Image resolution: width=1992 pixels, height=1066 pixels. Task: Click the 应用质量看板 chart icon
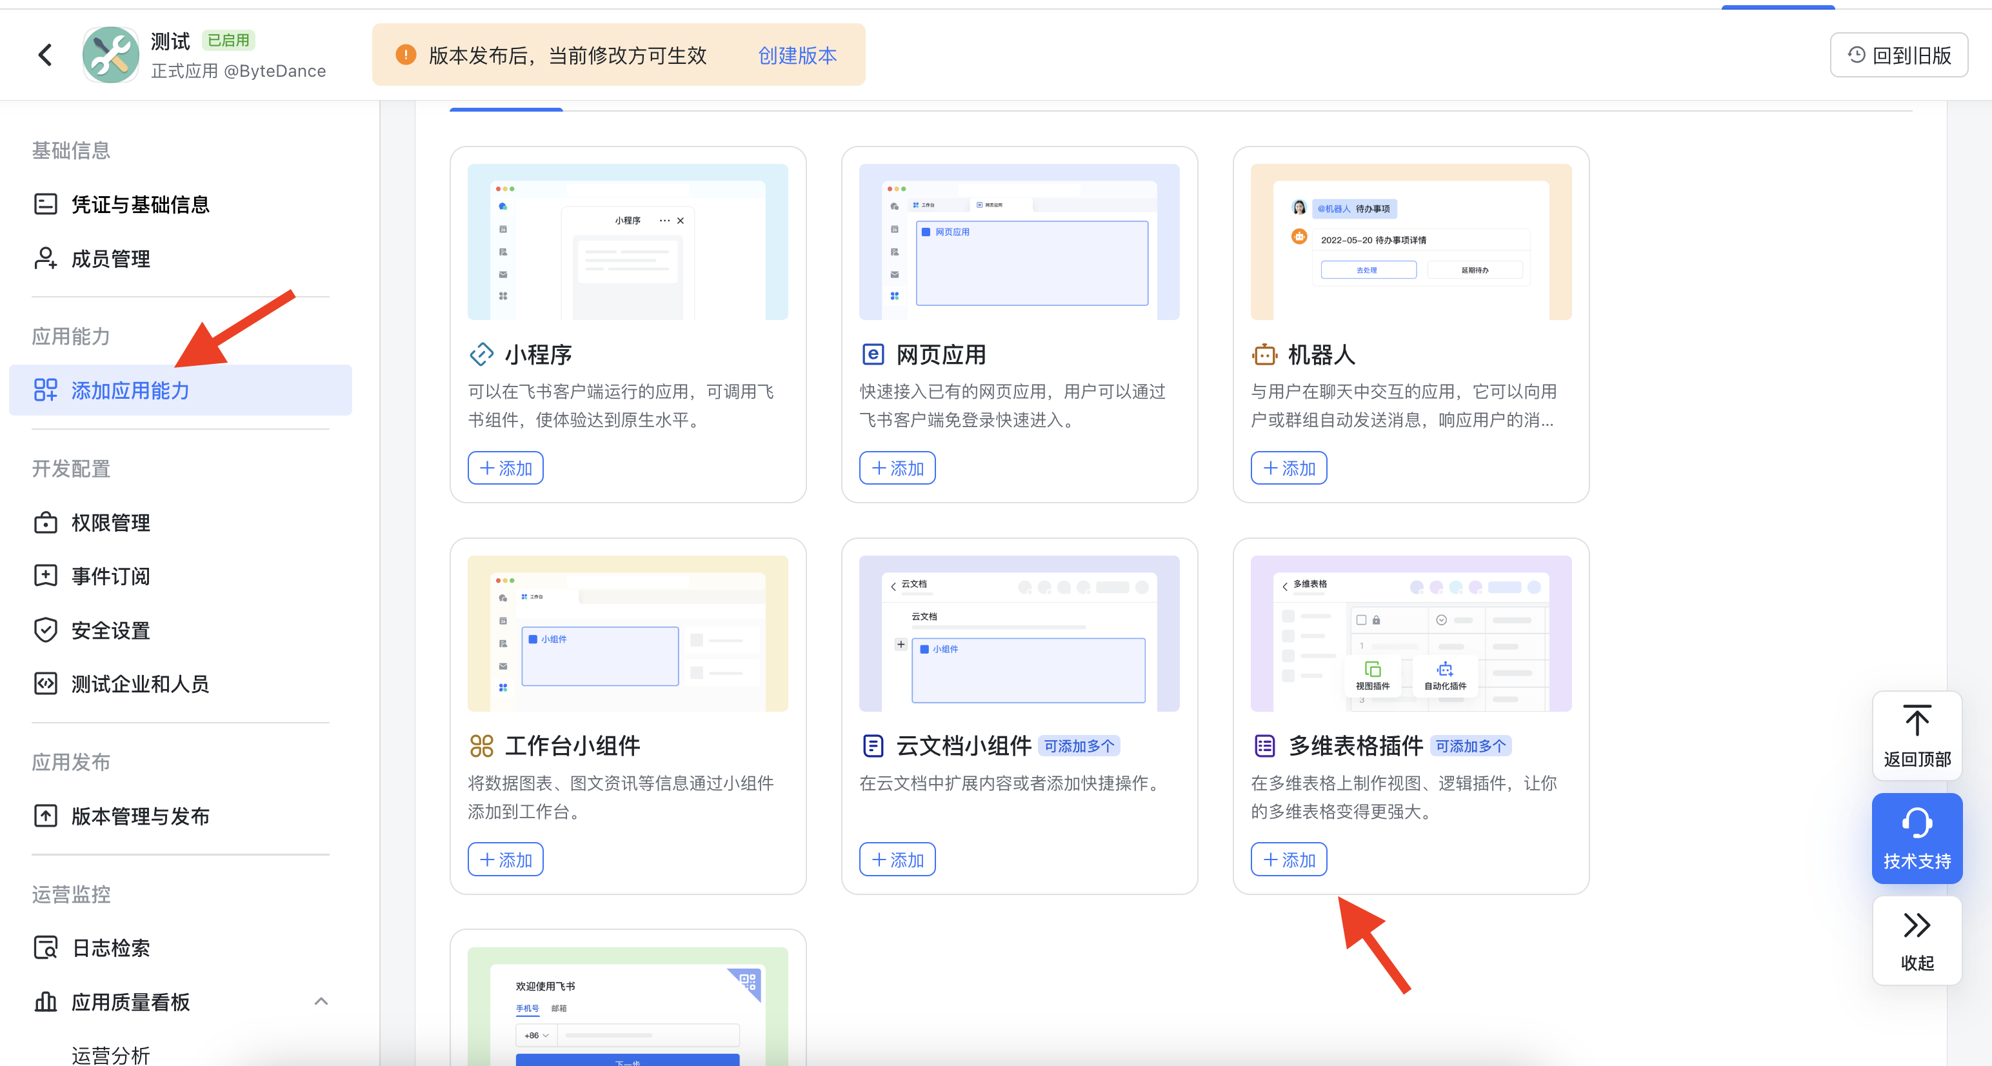click(x=45, y=1001)
